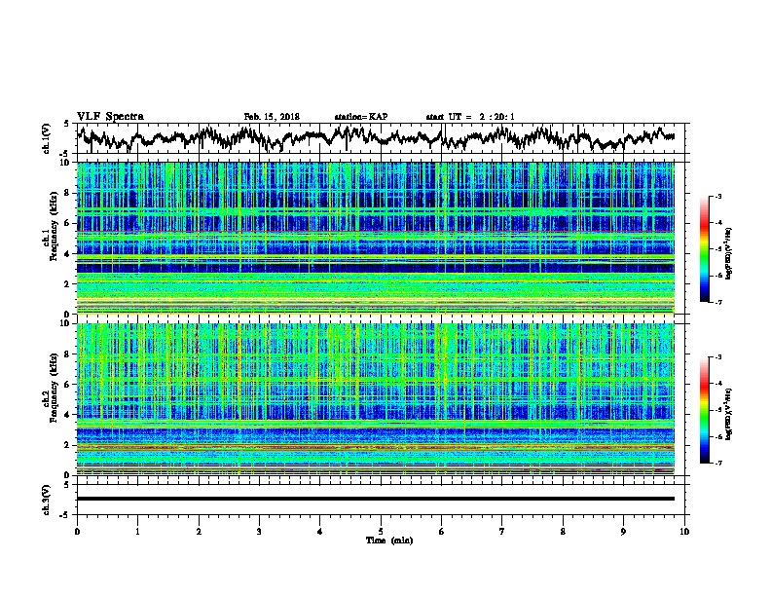The image size is (771, 596).
Task: Click the ch.2 colorbar label 'log(PSD)(V²/Hz)'
Action: point(729,414)
